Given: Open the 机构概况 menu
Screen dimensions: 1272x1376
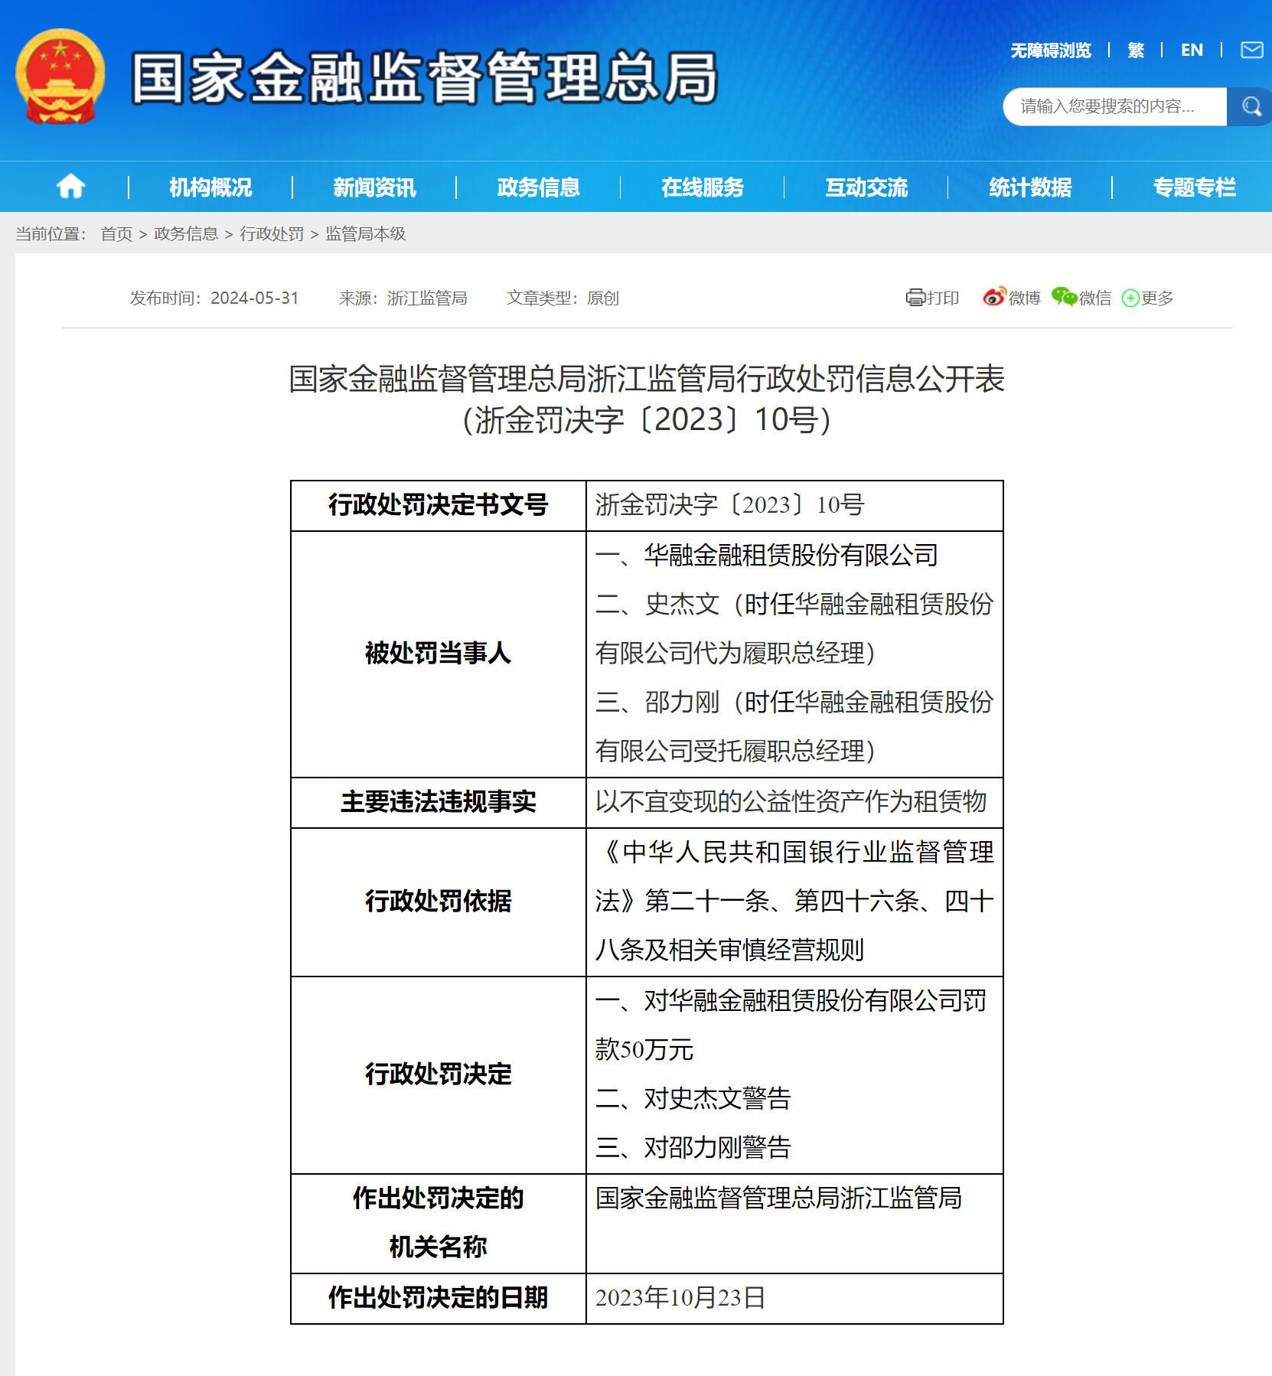Looking at the screenshot, I should pos(210,187).
